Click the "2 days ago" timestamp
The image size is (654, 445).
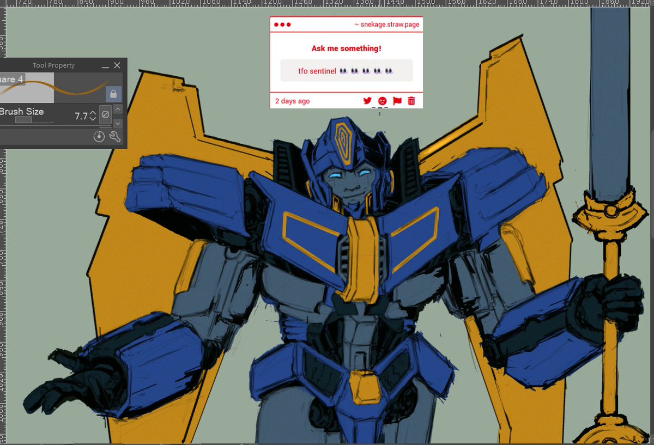click(x=293, y=101)
